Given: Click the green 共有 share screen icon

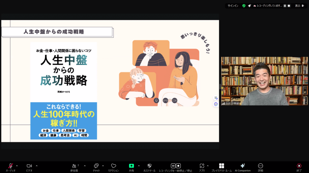Looking at the screenshot, I should pos(131,166).
